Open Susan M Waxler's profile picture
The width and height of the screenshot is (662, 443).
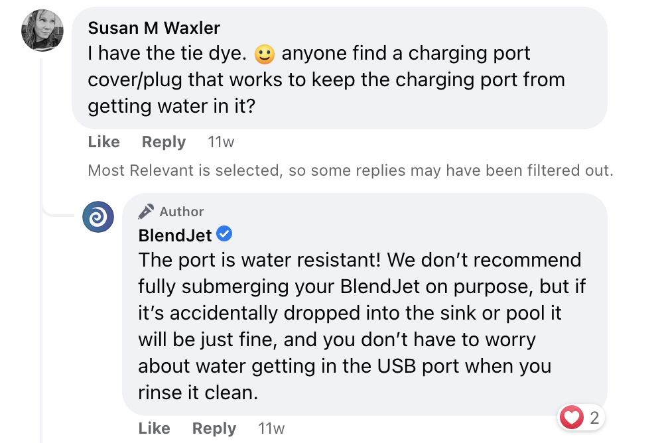42,31
